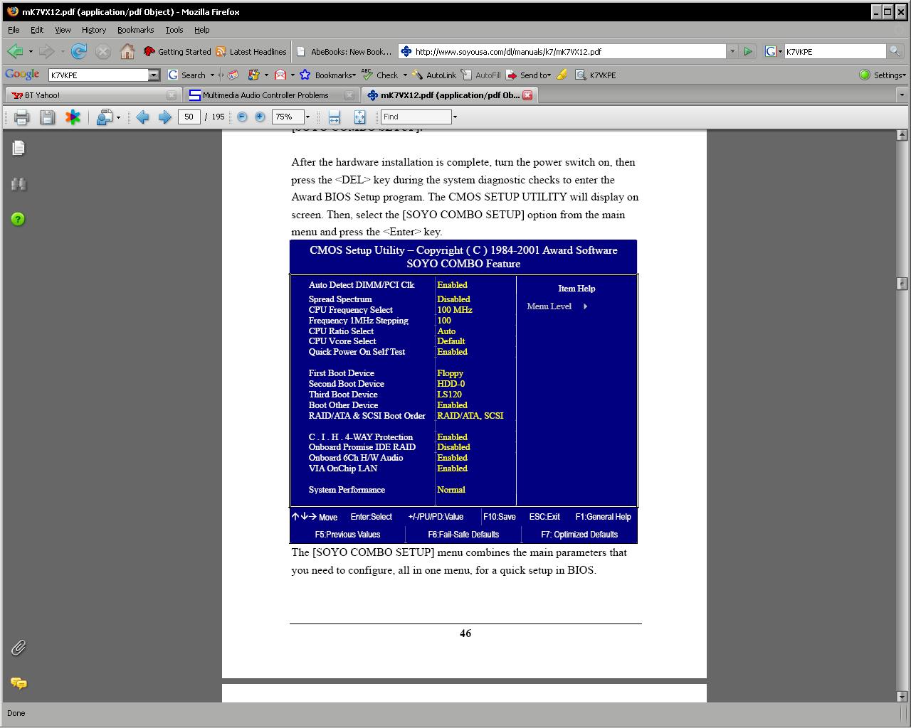Click the vertical scrollbar thumb
This screenshot has width=911, height=728.
902,284
